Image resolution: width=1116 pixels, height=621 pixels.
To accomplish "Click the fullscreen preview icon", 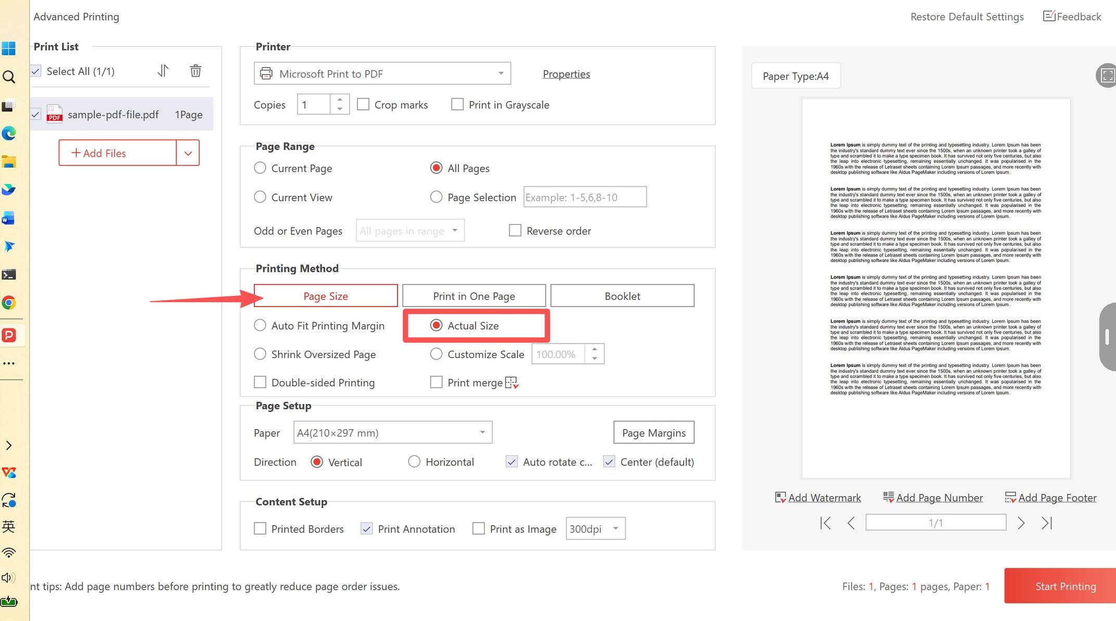I will tap(1107, 75).
